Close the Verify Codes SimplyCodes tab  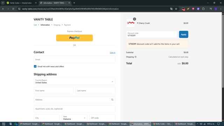[36, 3]
